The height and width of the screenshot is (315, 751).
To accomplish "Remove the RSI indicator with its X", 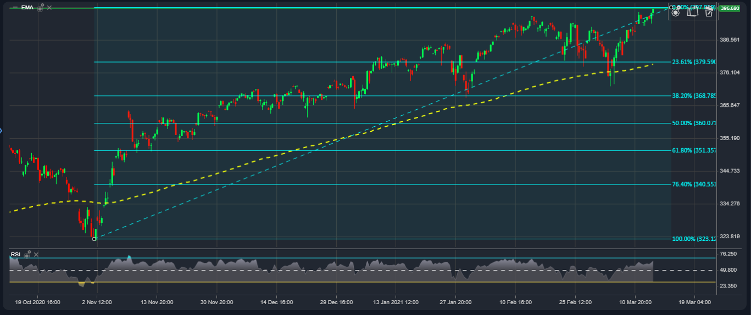I will point(36,254).
